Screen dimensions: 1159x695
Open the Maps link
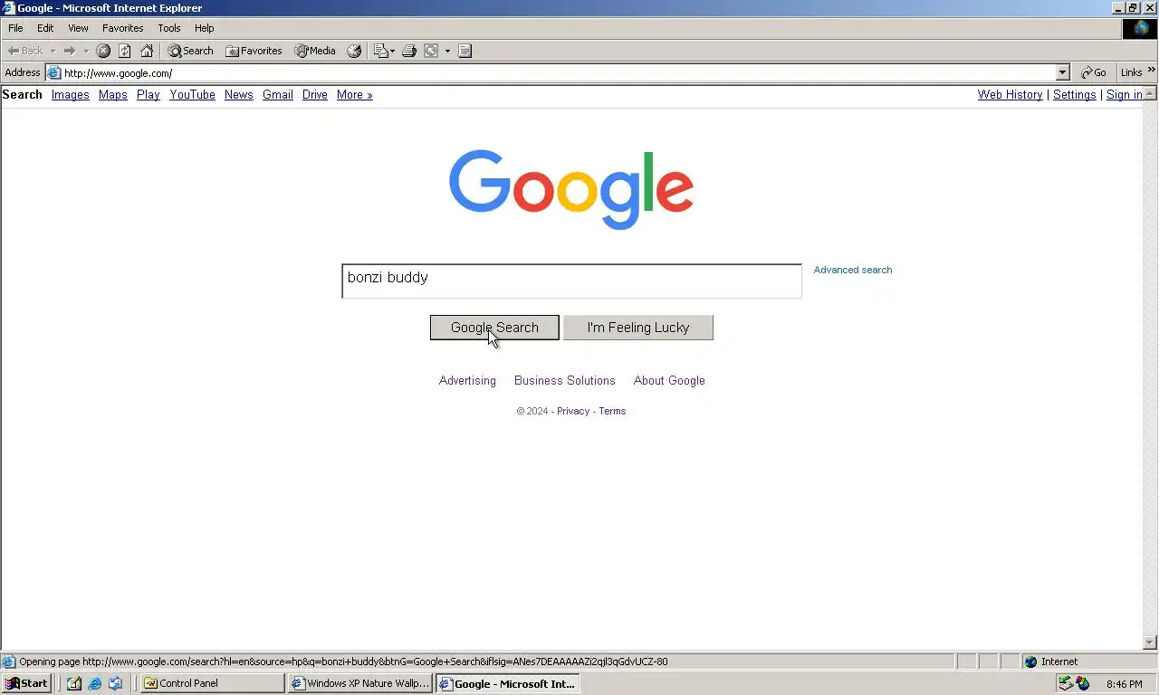[113, 94]
